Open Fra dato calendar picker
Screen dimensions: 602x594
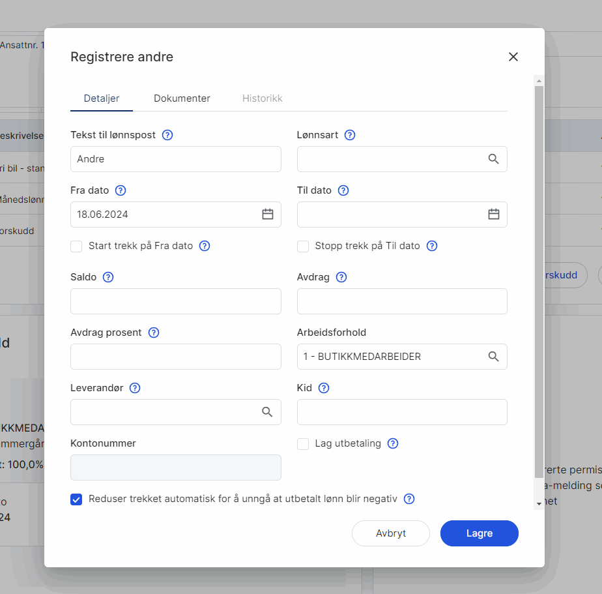[268, 214]
